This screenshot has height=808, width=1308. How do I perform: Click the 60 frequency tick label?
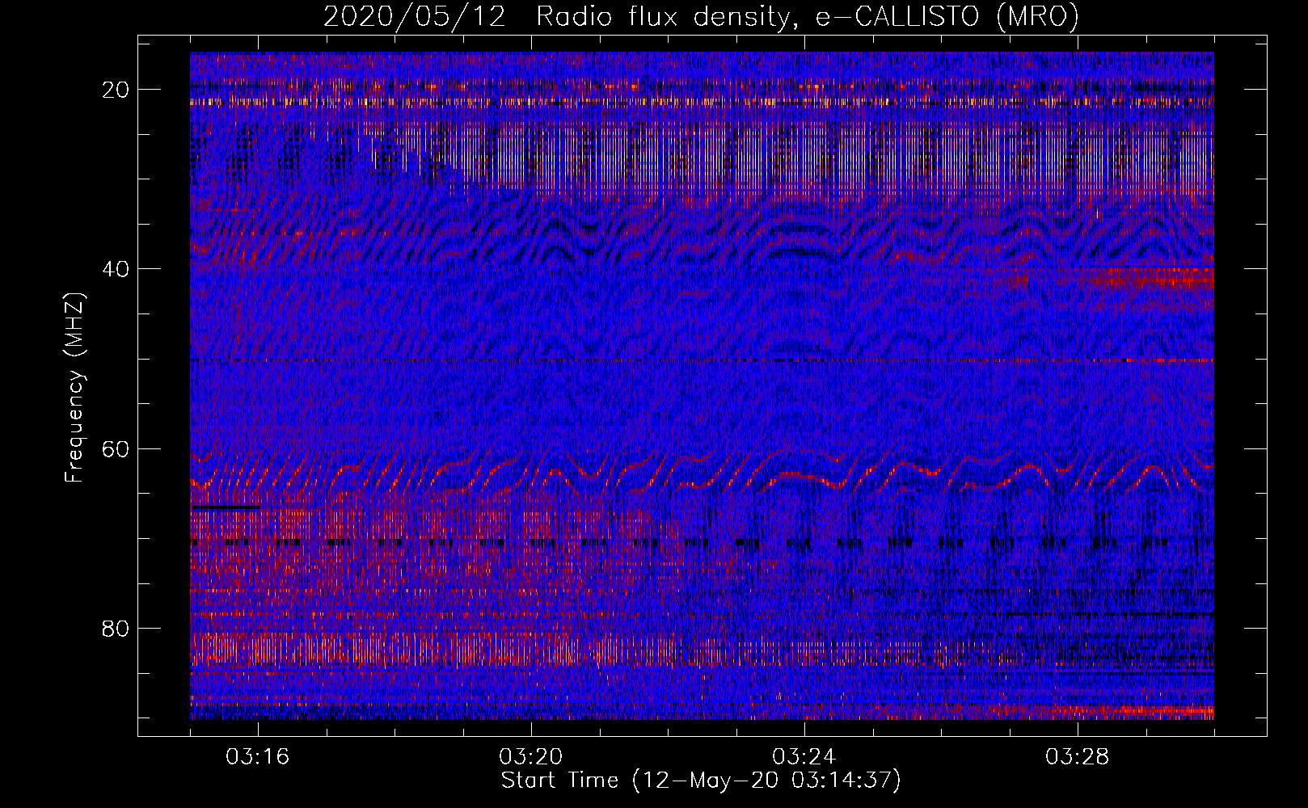[116, 448]
